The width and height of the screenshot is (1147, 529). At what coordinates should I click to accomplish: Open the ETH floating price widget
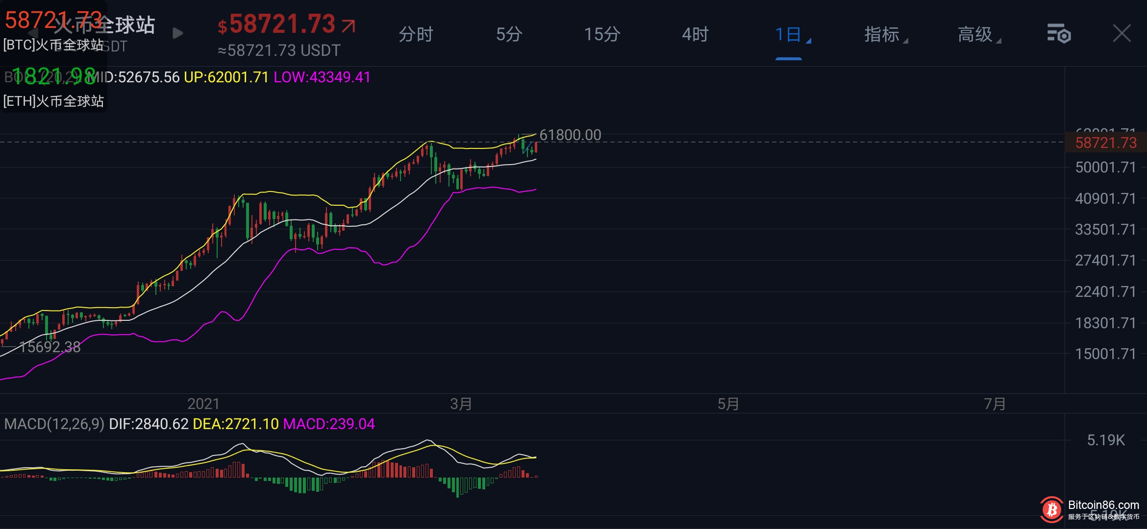(x=53, y=87)
